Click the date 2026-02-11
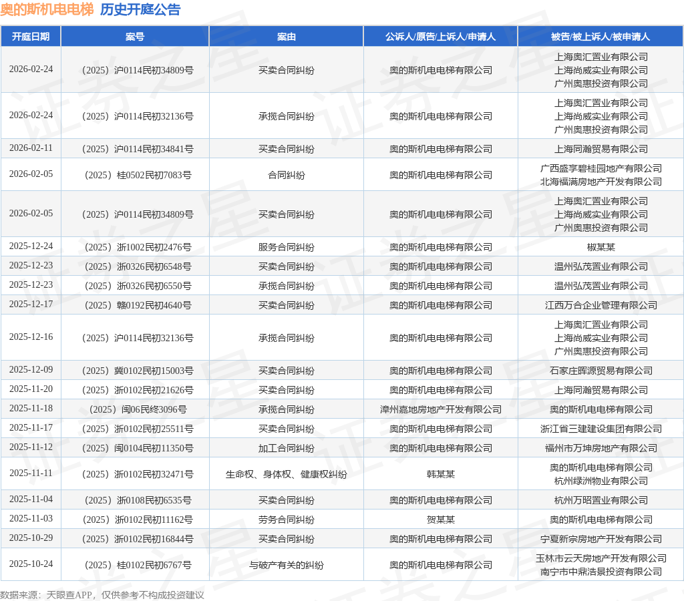The image size is (684, 601). tap(31, 148)
